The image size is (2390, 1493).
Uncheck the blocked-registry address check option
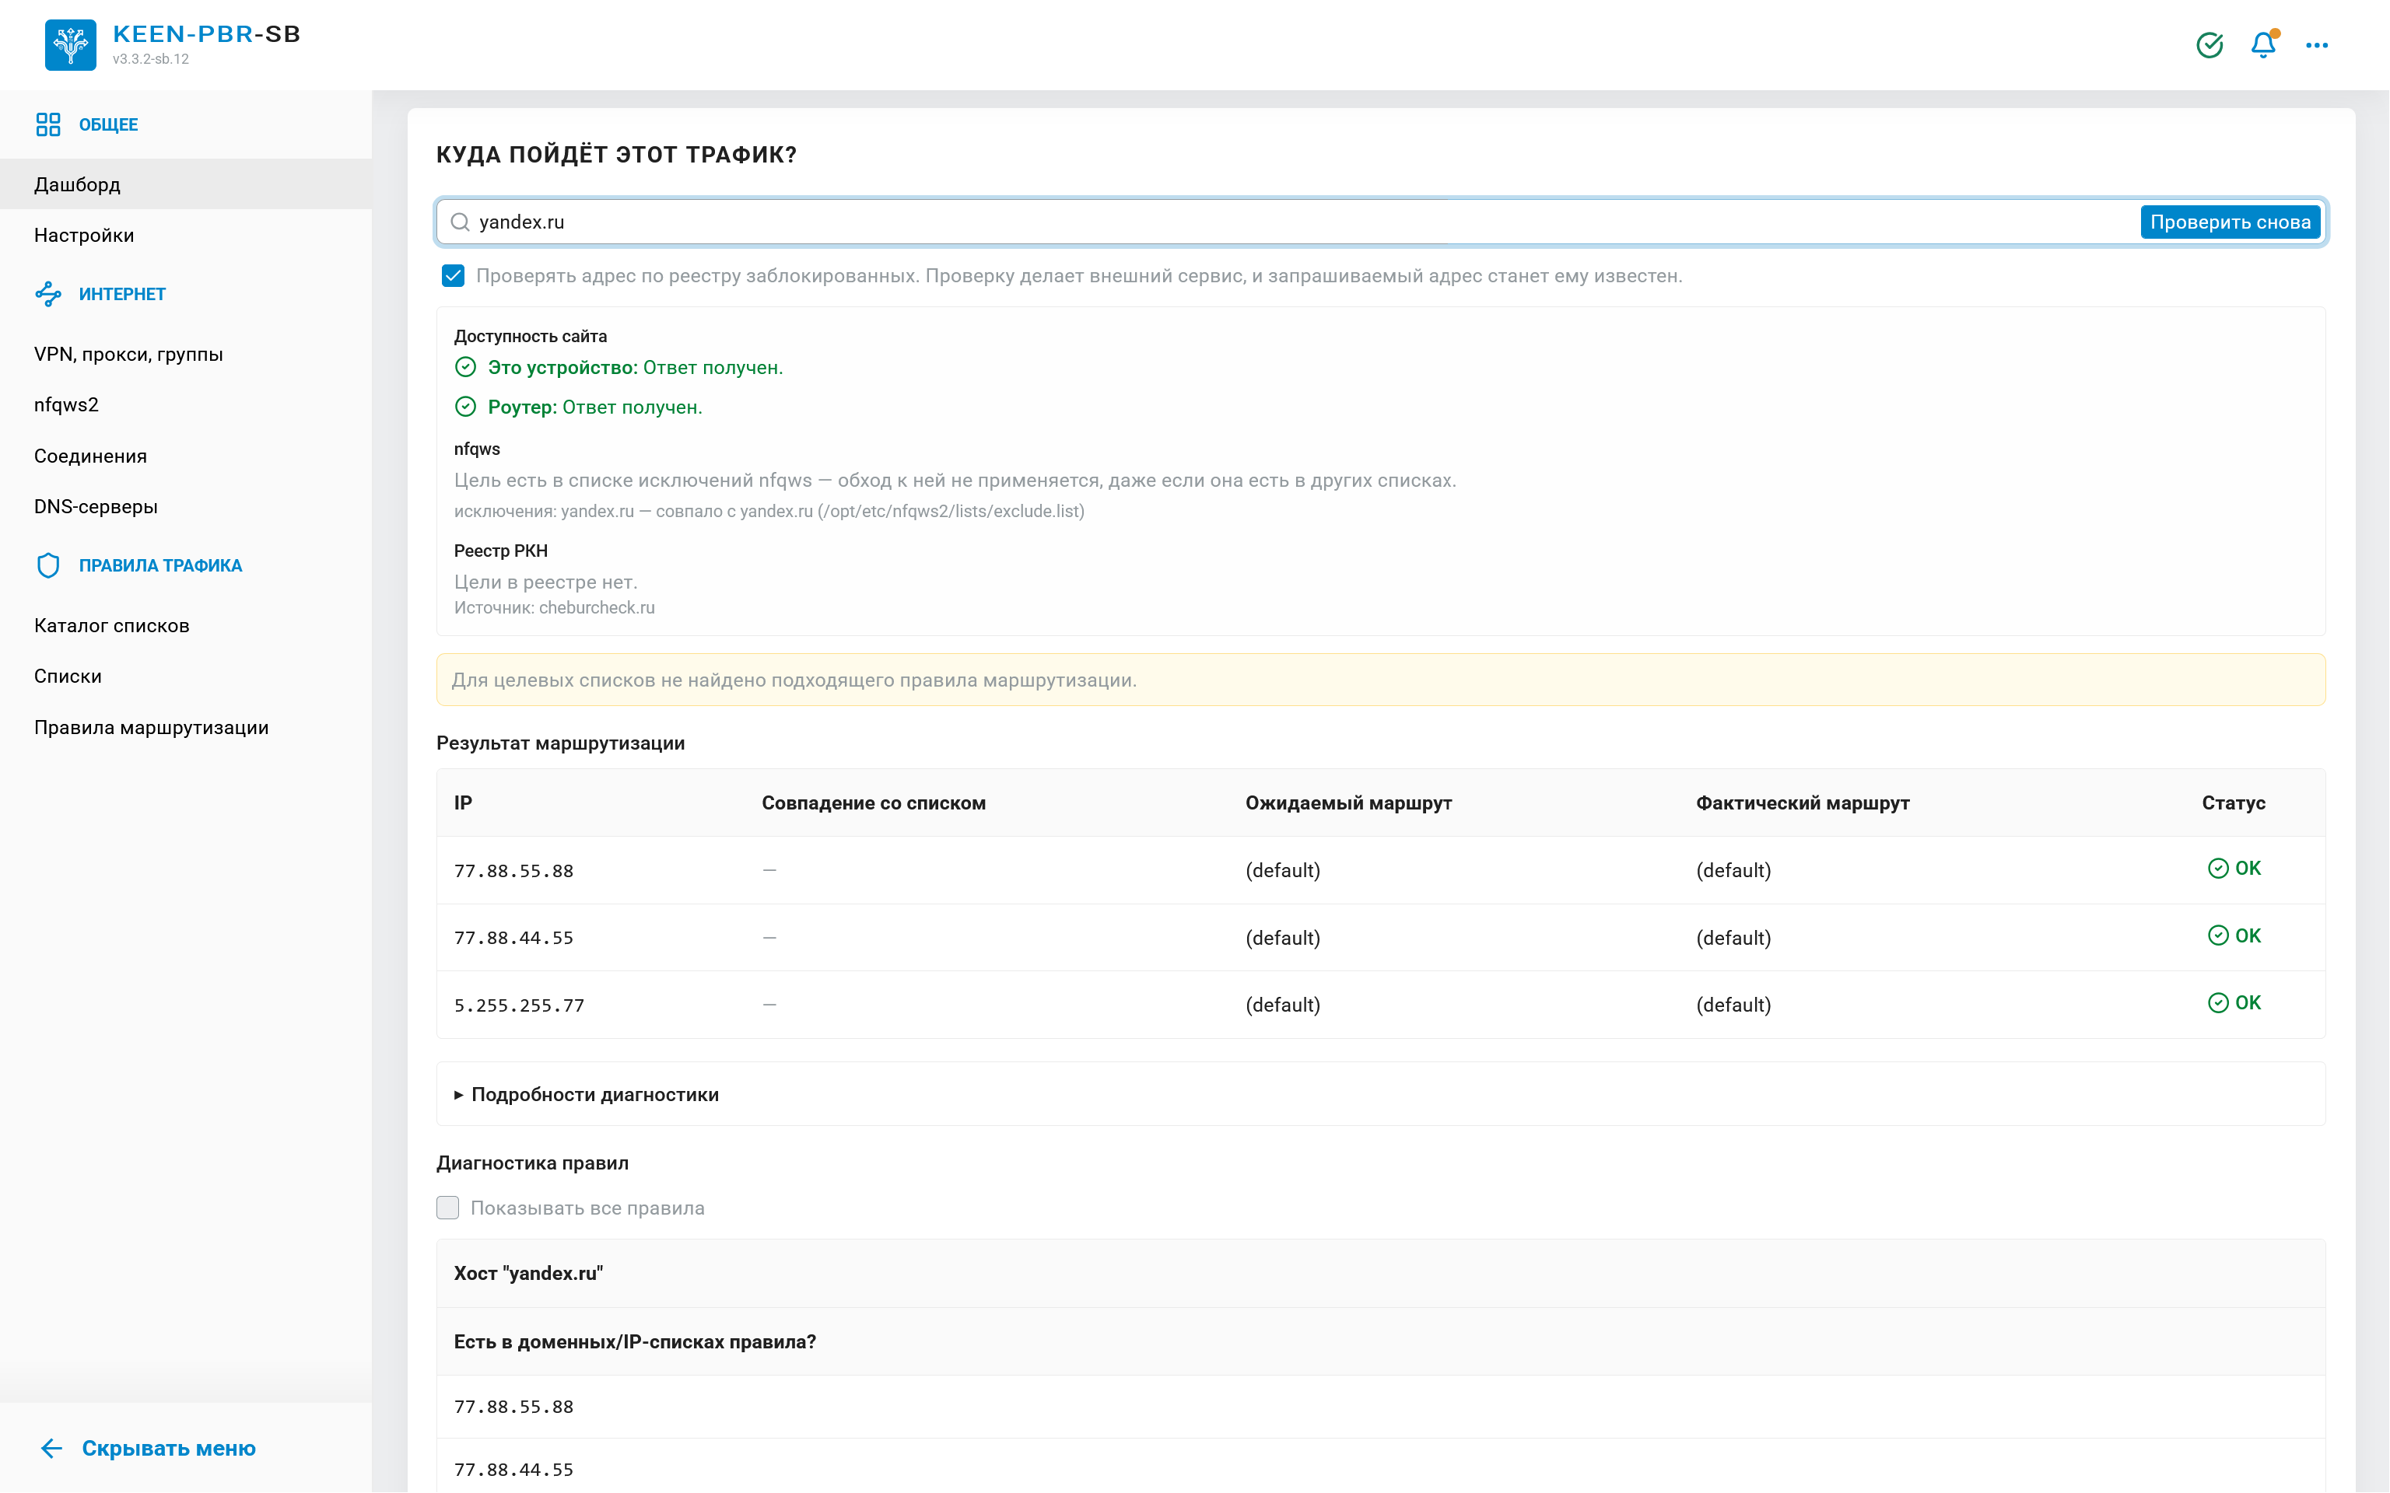click(454, 275)
